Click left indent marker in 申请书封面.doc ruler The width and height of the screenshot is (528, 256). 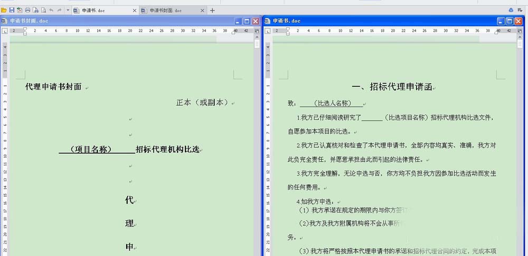point(25,32)
